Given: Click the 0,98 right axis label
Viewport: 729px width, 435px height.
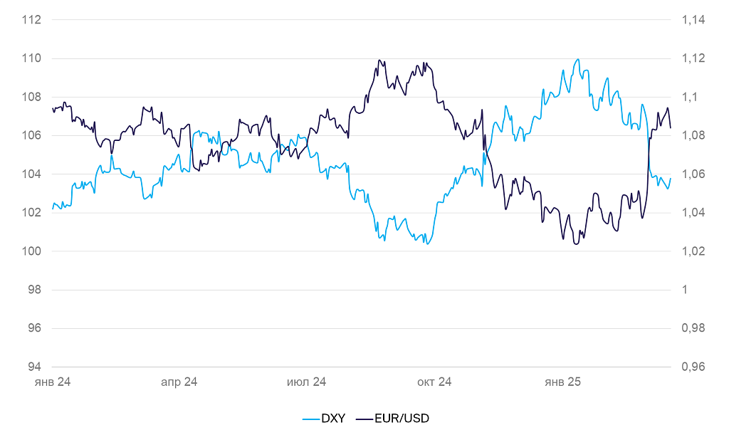Looking at the screenshot, I should [693, 328].
